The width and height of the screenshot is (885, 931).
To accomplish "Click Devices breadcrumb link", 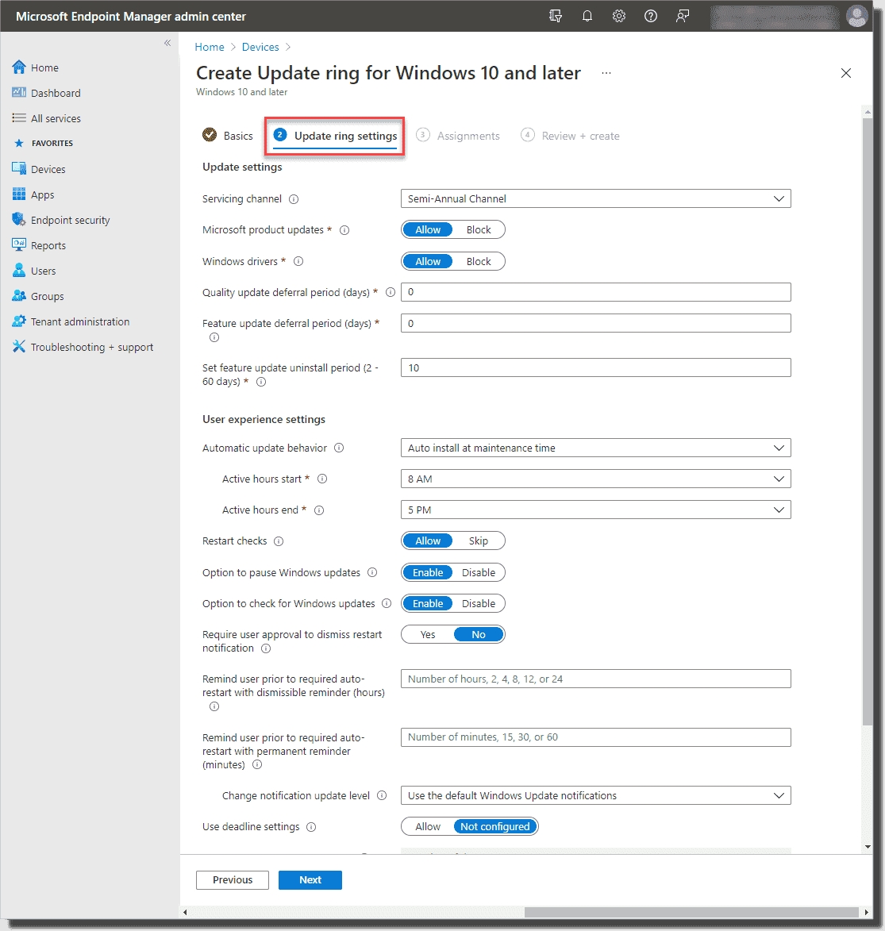I will point(260,47).
